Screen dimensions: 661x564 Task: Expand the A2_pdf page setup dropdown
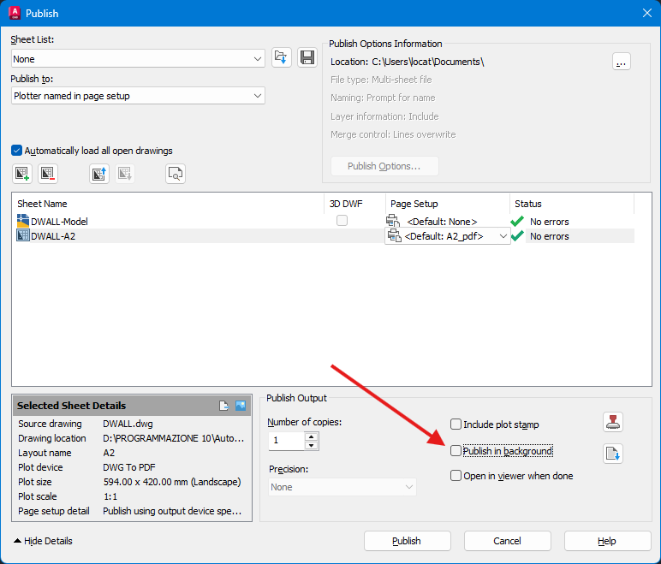[x=503, y=236]
